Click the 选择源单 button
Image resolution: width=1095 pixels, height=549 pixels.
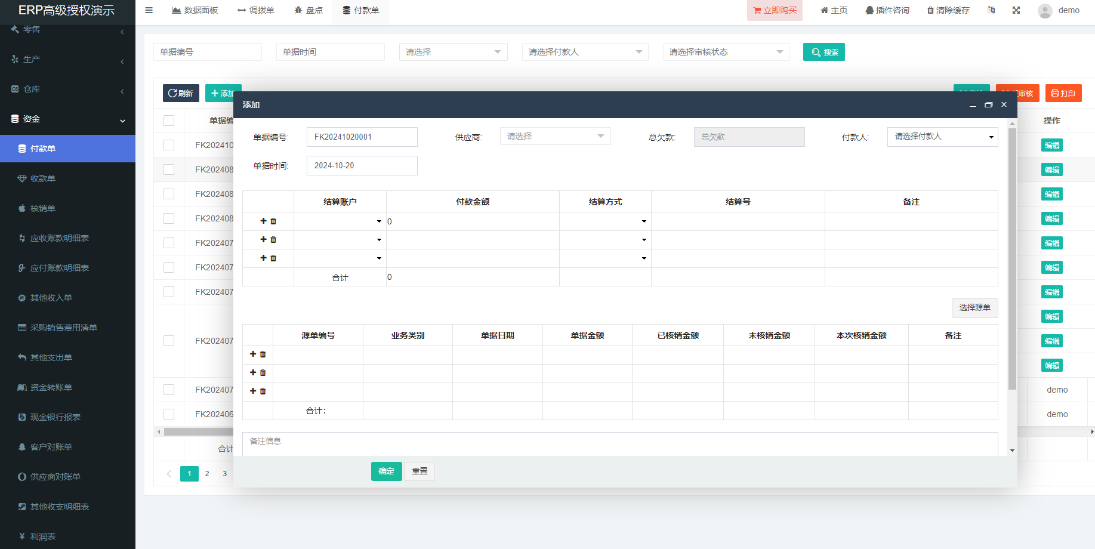pos(974,307)
